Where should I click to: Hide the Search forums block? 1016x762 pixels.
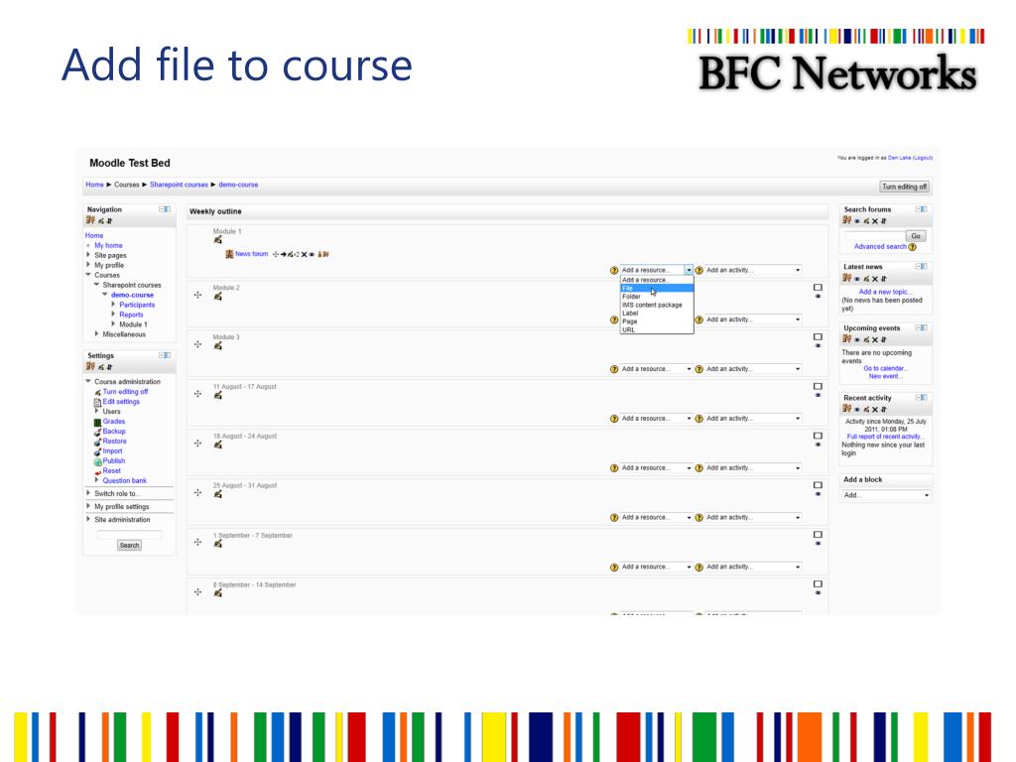click(856, 221)
